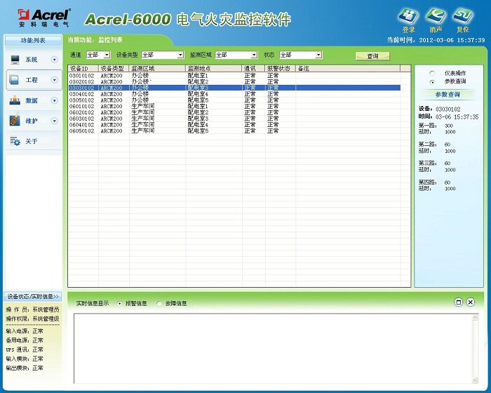Select highlighted device row 03030102

pyautogui.click(x=234, y=88)
